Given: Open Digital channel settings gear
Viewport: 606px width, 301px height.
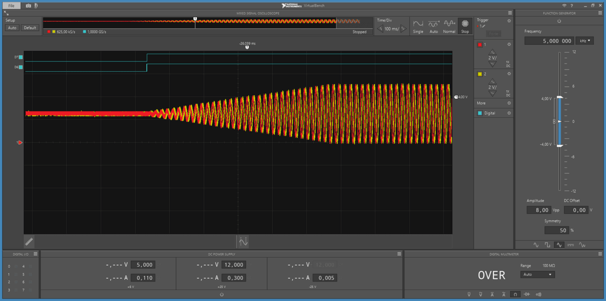Looking at the screenshot, I should point(509,113).
